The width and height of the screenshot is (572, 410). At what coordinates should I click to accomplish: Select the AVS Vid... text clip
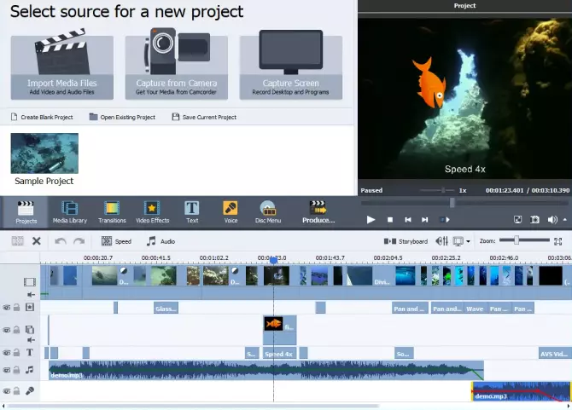(x=554, y=354)
